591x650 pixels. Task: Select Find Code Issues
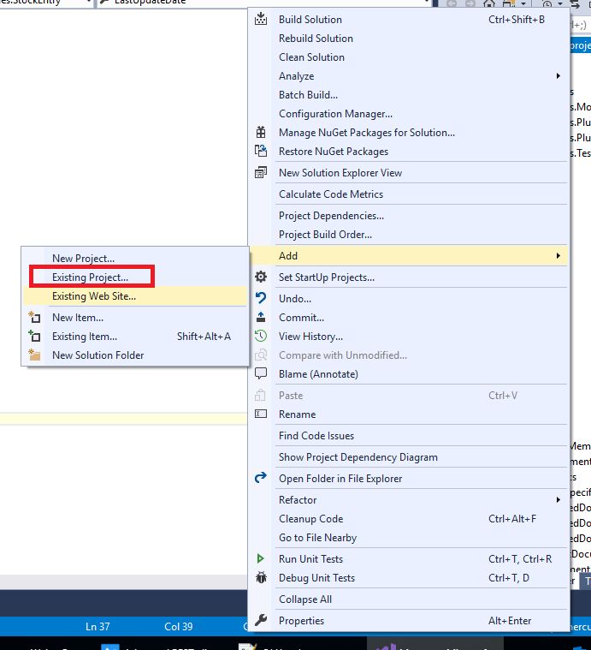tap(316, 436)
